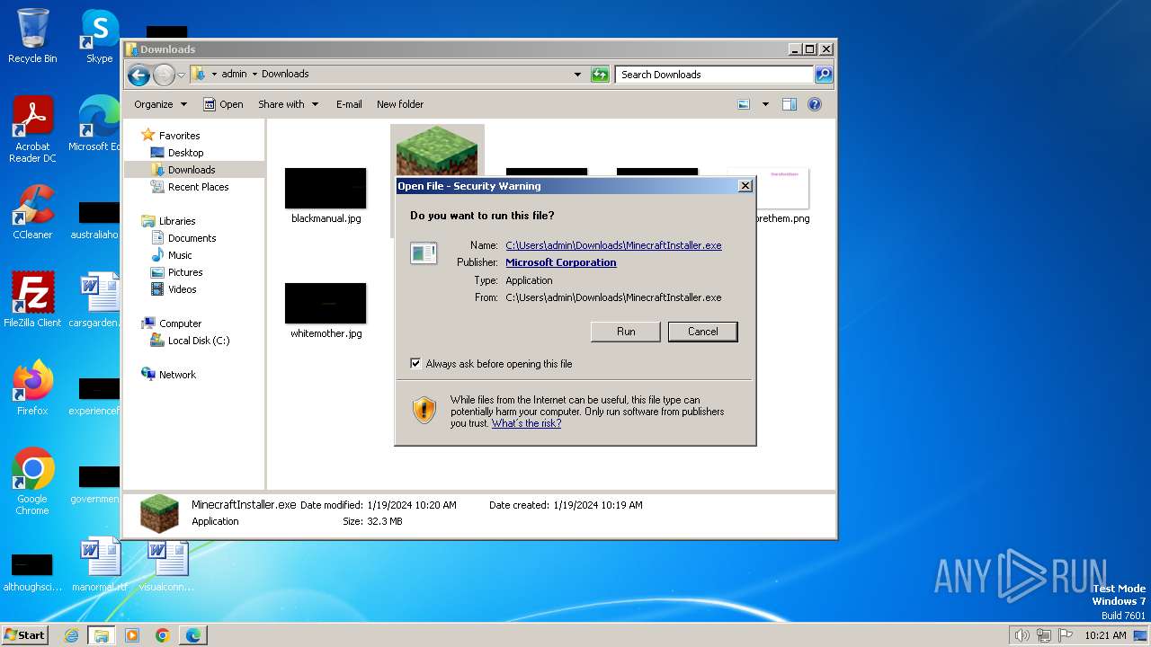
Task: Click the Search Downloads field
Action: coord(715,75)
